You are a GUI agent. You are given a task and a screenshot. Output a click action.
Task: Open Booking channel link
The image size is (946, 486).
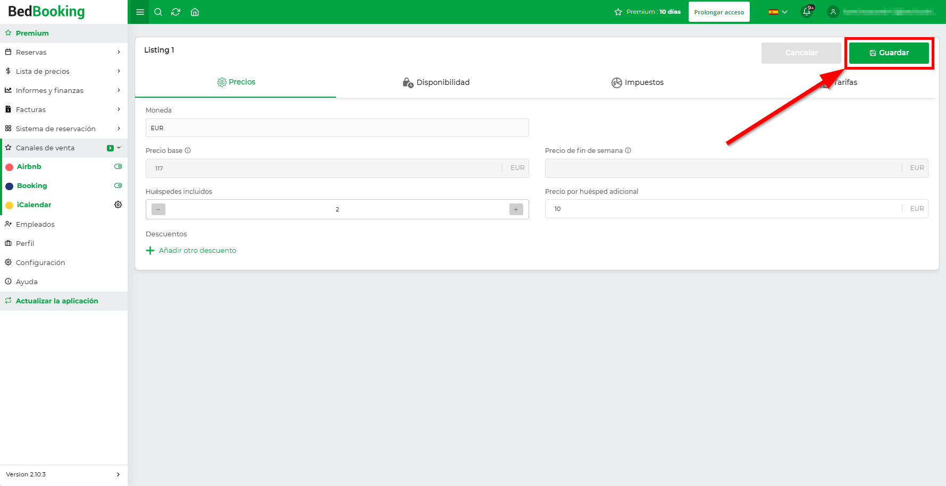coord(32,185)
